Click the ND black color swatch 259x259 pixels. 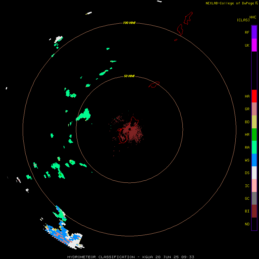[254, 224]
